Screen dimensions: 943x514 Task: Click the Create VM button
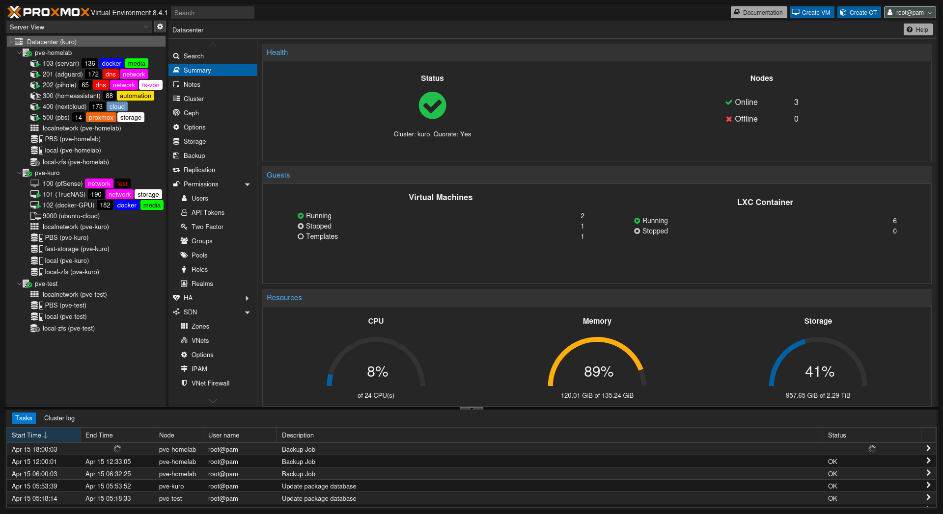(811, 12)
